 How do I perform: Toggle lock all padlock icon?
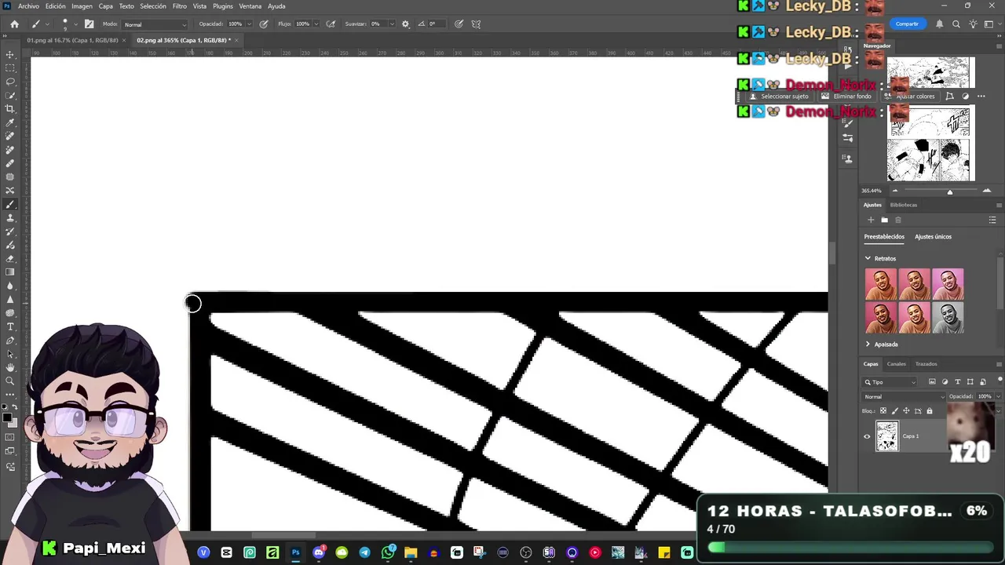pyautogui.click(x=930, y=410)
